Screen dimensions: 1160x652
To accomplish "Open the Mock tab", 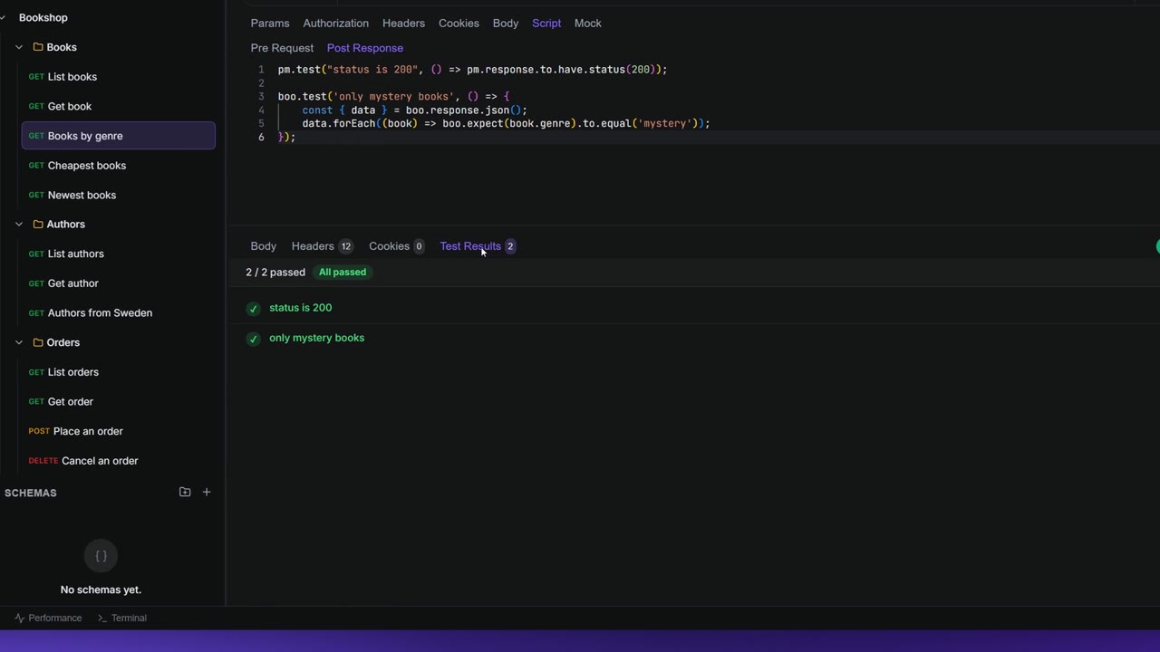I will click(x=588, y=23).
